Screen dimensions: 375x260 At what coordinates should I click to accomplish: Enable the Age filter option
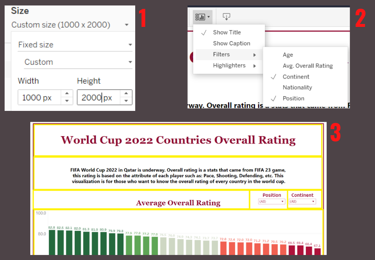point(288,55)
